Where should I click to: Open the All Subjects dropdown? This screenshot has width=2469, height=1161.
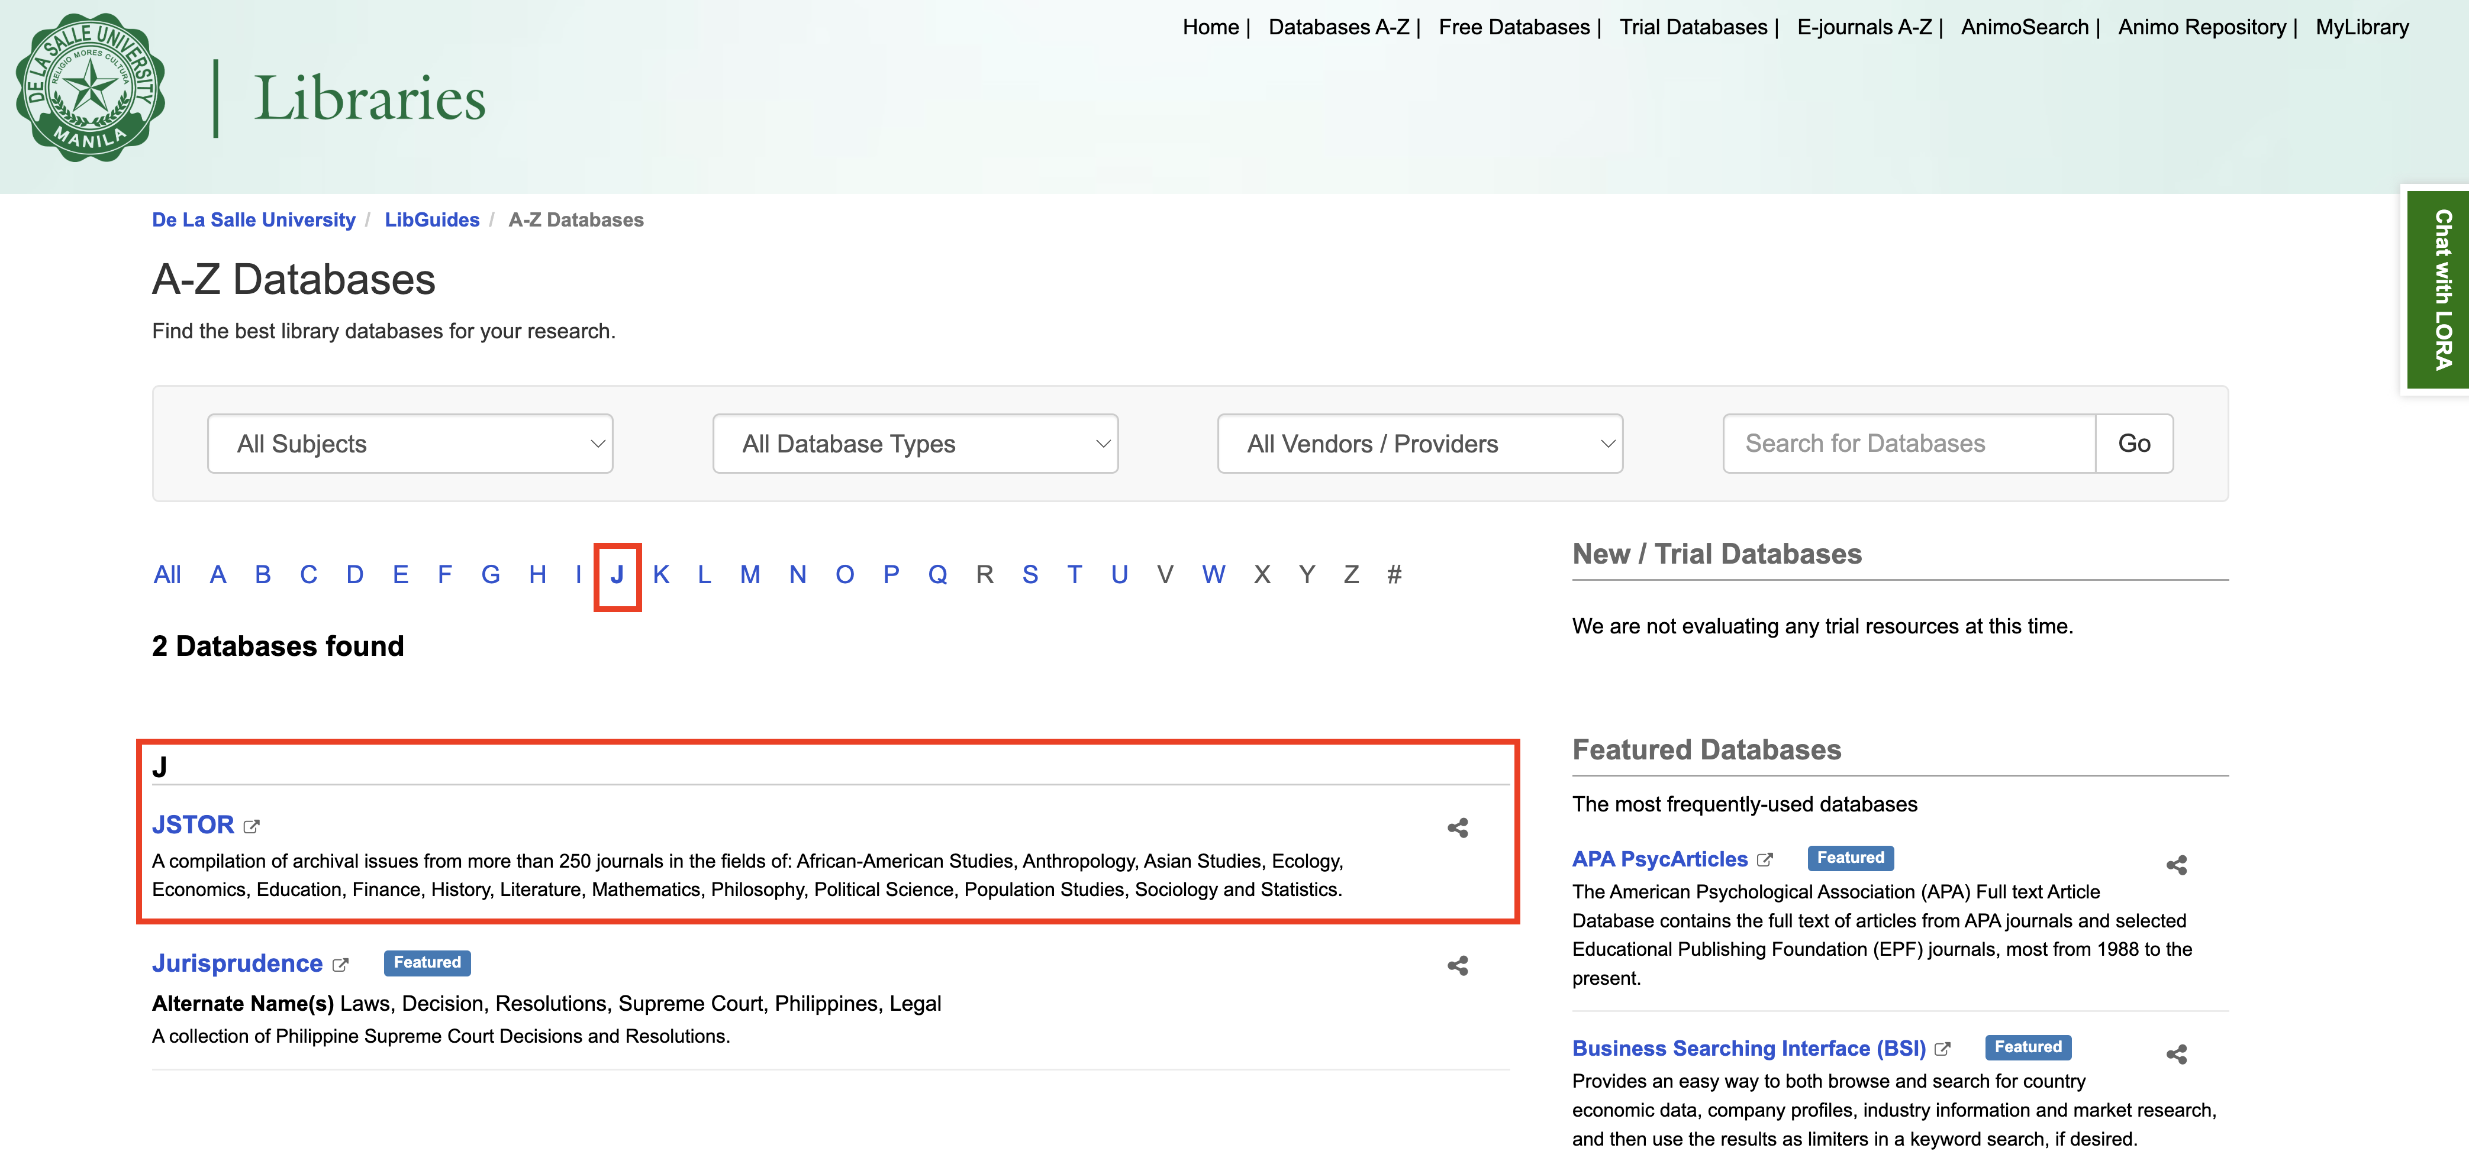point(410,444)
